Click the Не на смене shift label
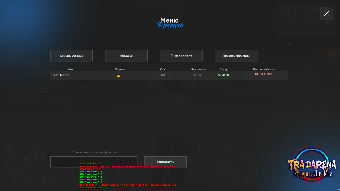Image resolution: width=340 pixels, height=191 pixels. (263, 74)
